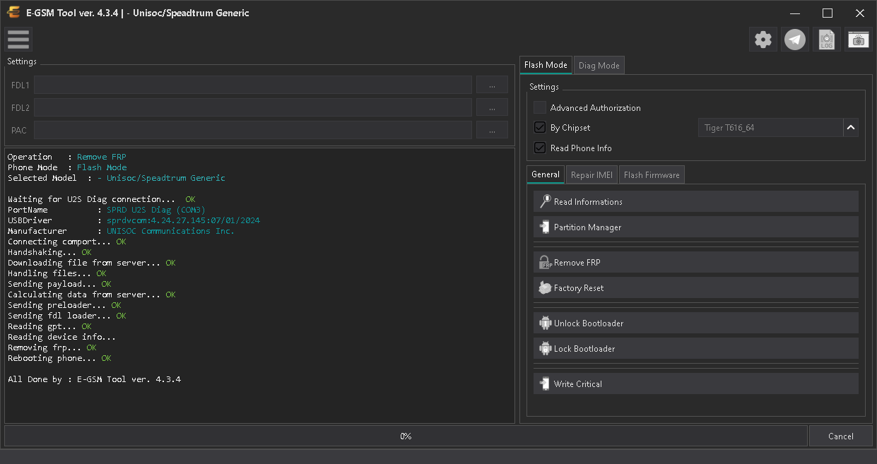877x464 pixels.
Task: Run Remove FRP operation
Action: click(696, 262)
